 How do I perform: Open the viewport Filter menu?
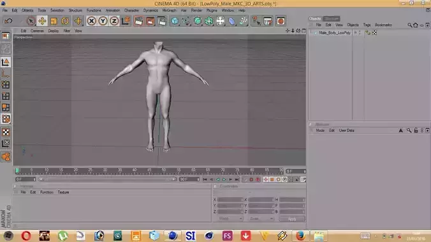[67, 31]
